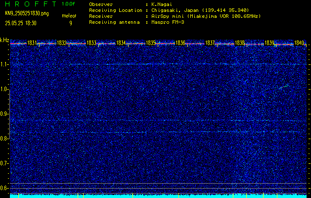
Task: Click the 1834 time marker
Action: pos(121,43)
